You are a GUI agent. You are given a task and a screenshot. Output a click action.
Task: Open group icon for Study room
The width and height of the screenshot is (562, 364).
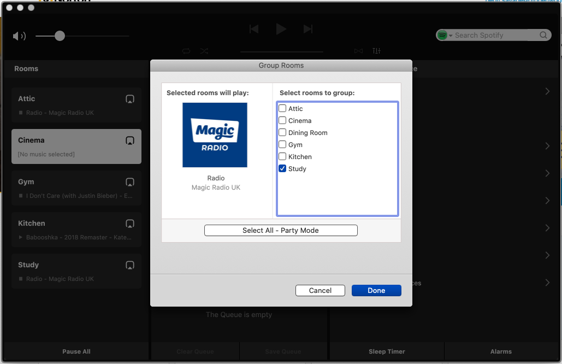130,266
